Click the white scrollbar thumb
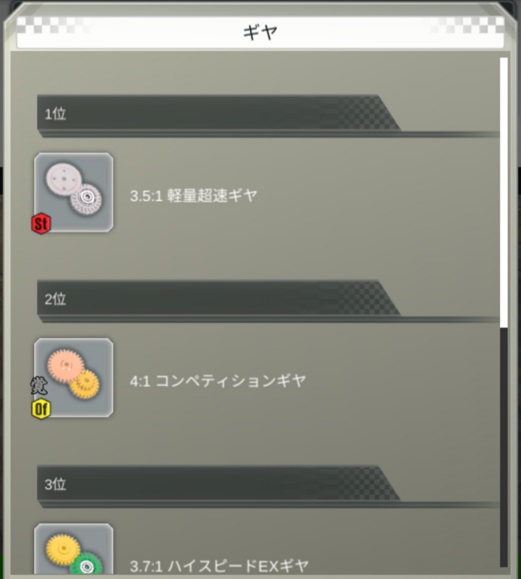Screen dimensions: 521x579 (x=504, y=193)
